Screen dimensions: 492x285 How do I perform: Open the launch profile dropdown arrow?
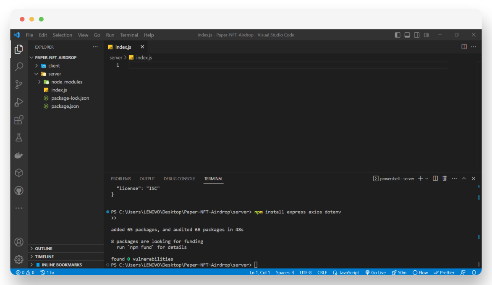tap(427, 179)
